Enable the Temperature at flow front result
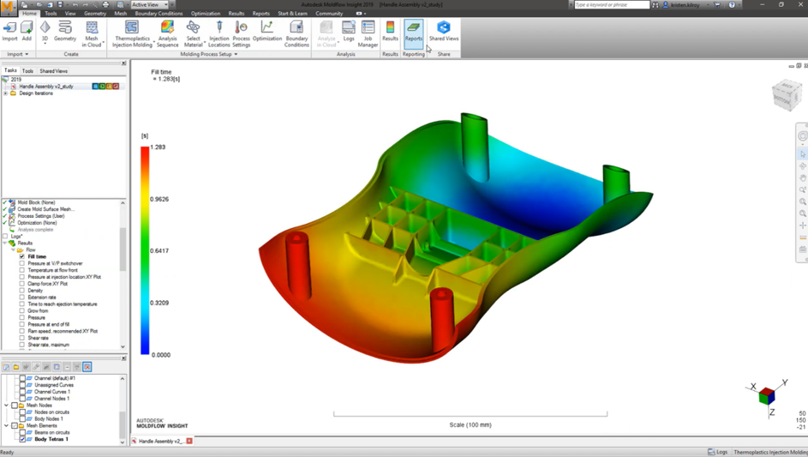Image resolution: width=808 pixels, height=457 pixels. pyautogui.click(x=22, y=270)
